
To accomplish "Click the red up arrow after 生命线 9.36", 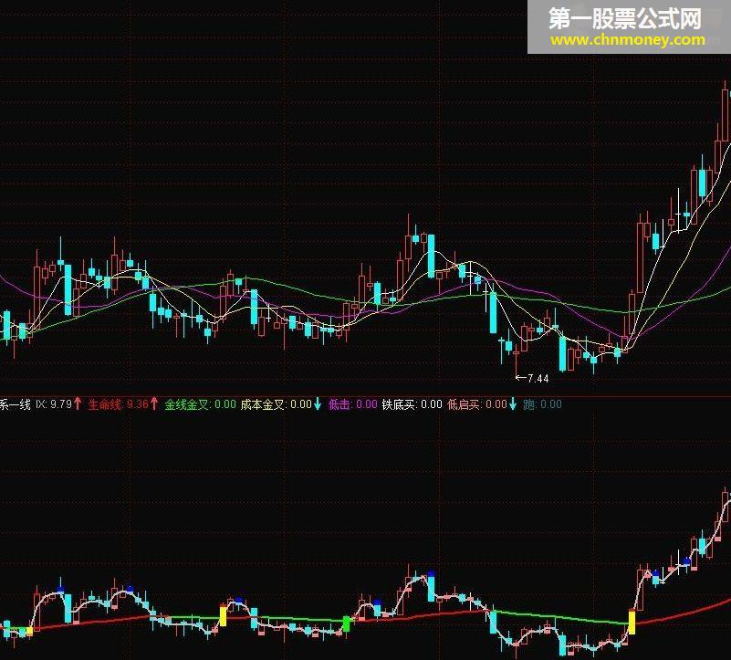I will (154, 403).
